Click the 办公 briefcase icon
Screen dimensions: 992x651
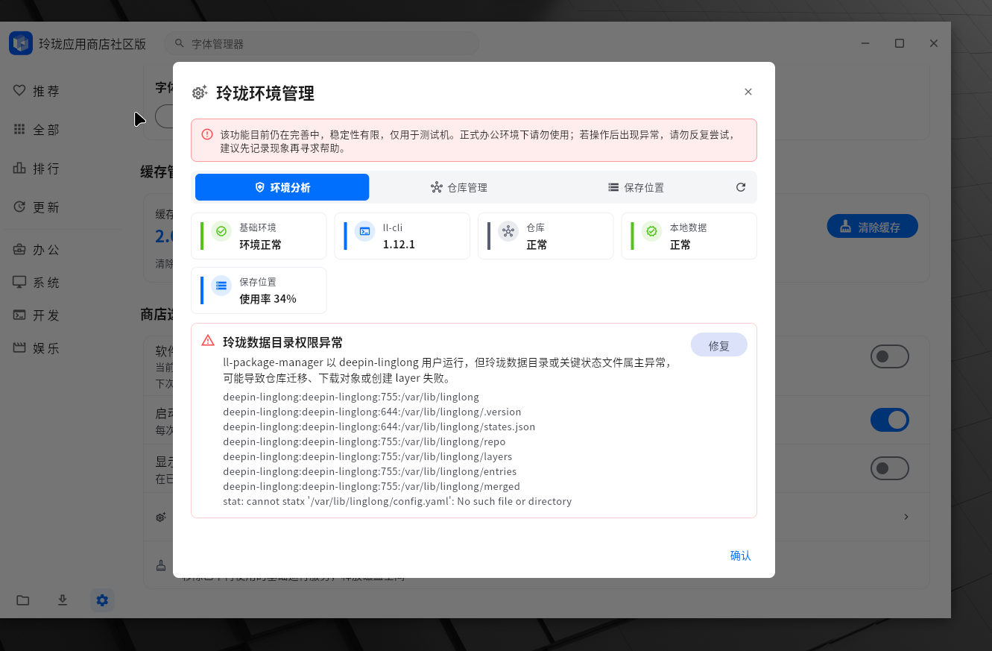pyautogui.click(x=19, y=250)
